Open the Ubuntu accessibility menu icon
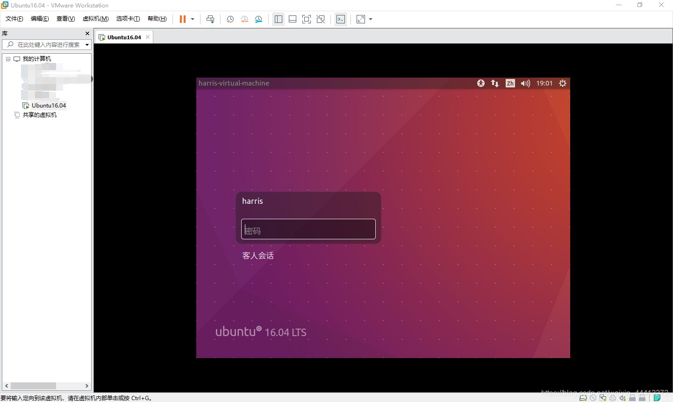 481,83
